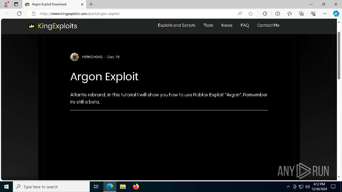Show hidden system tray icons
Image resolution: width=342 pixels, height=192 pixels.
288,187
